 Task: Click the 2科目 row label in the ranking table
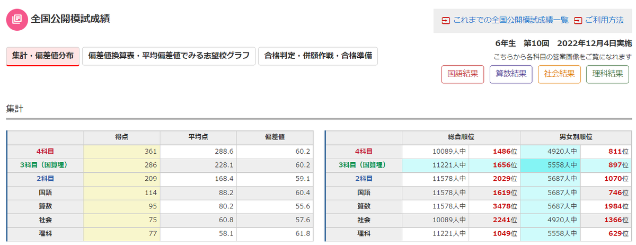[x=364, y=179]
